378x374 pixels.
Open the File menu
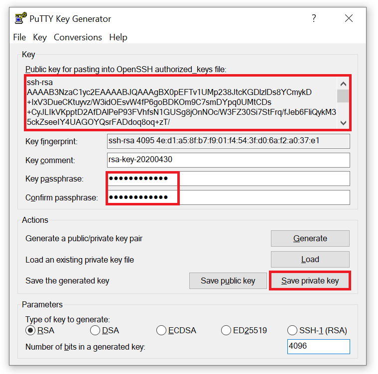click(x=19, y=37)
